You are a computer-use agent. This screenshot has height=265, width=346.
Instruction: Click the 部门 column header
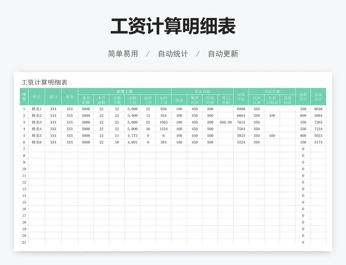[x=53, y=97]
